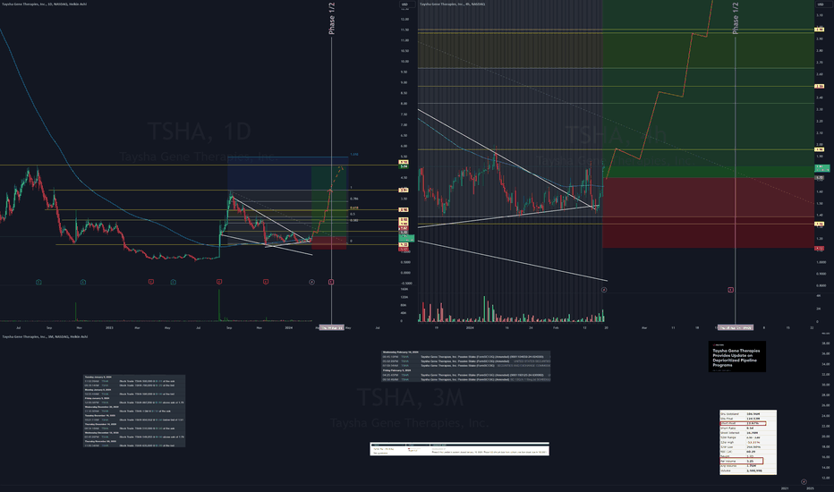Click the '2024' label on the daily time axis

289,327
